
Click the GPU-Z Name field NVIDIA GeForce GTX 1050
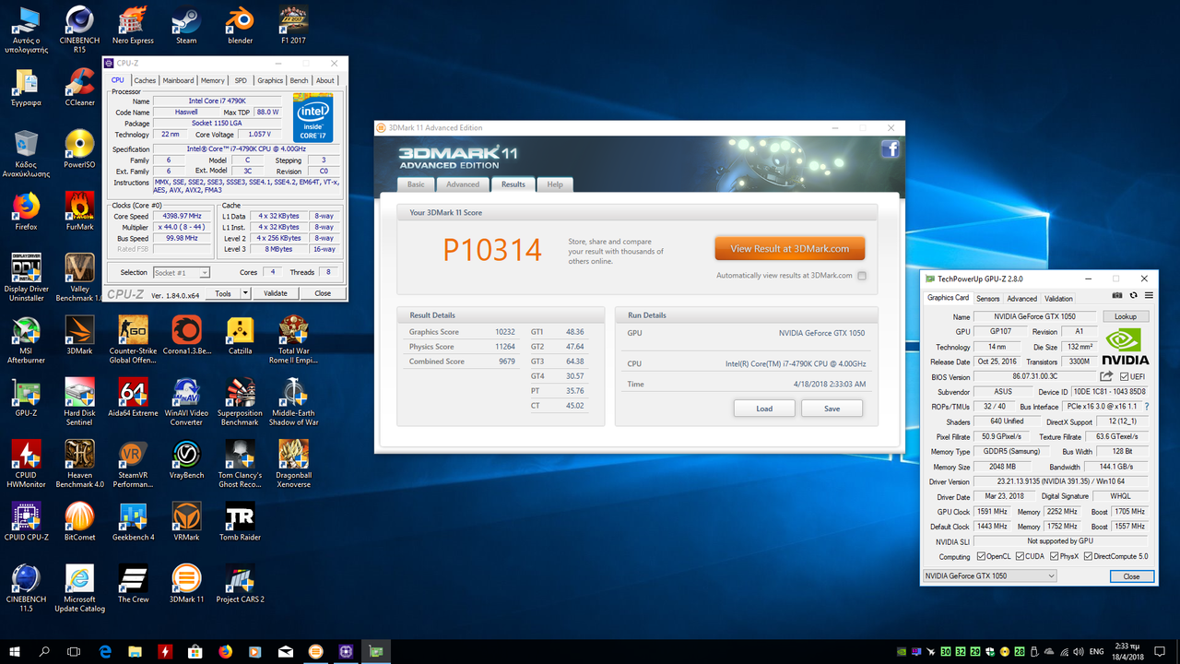click(1036, 316)
